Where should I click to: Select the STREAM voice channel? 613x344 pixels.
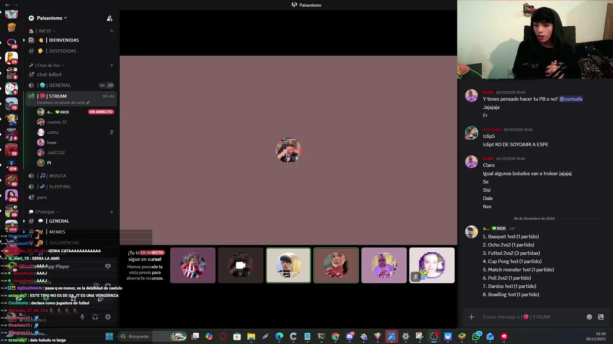(71, 98)
